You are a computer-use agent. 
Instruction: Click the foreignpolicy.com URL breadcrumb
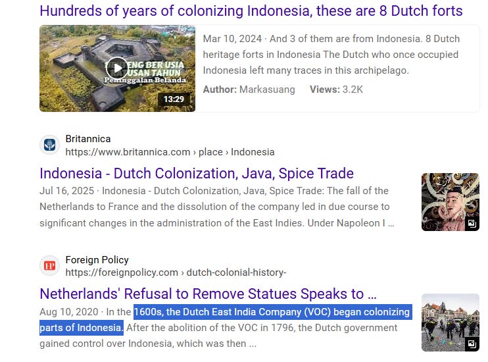pyautogui.click(x=176, y=272)
